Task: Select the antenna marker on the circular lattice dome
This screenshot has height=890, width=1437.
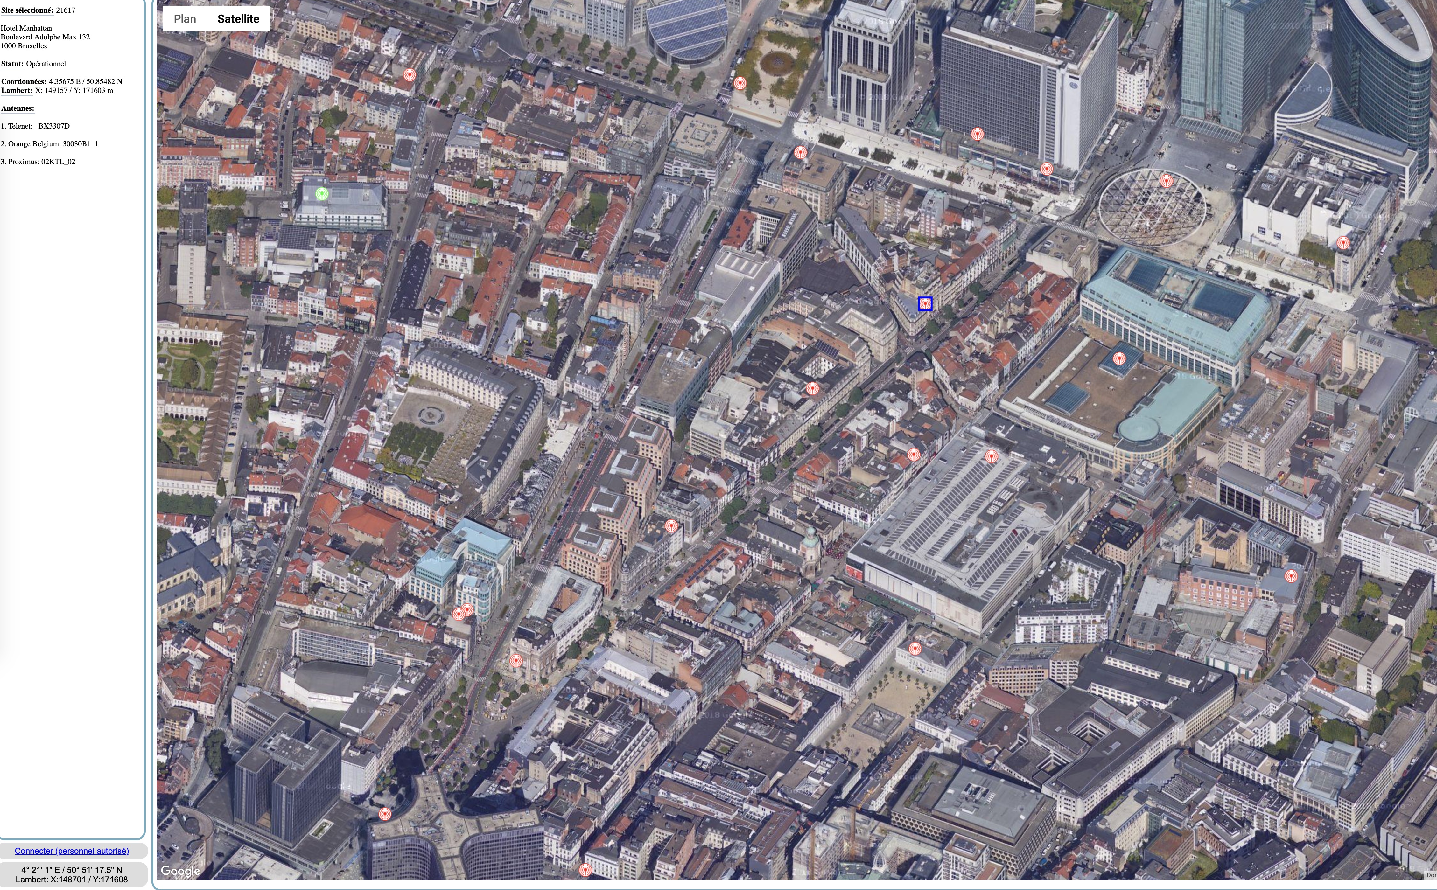Action: [1166, 181]
